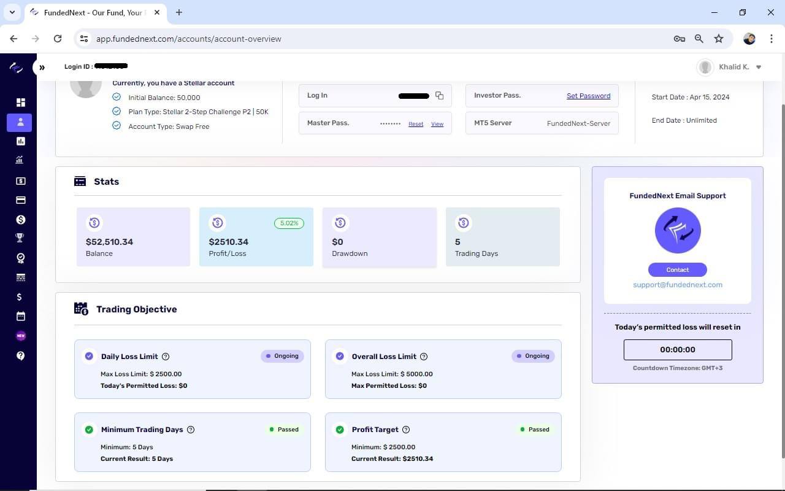Click the Minimum Trading Days info icon

pyautogui.click(x=191, y=430)
